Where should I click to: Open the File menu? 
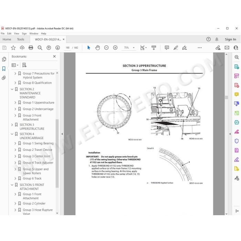[3, 33]
